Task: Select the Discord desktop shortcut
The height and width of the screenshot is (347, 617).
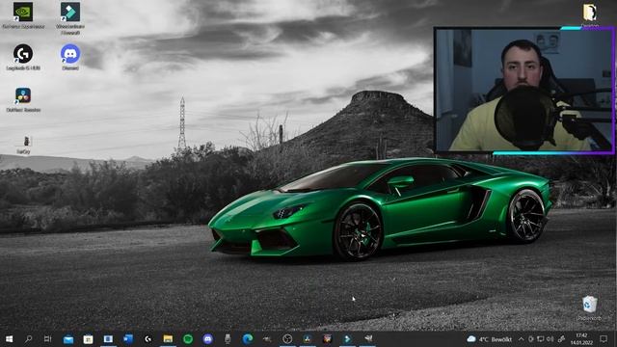Action: click(70, 57)
